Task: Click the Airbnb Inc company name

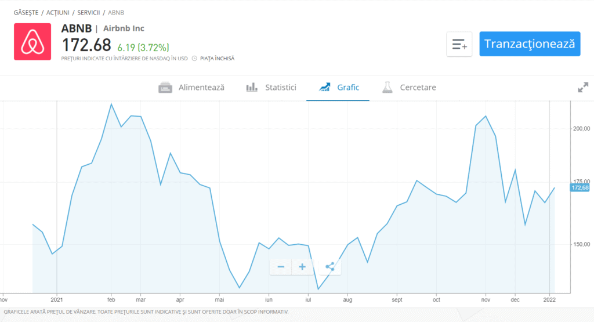Action: pos(124,28)
